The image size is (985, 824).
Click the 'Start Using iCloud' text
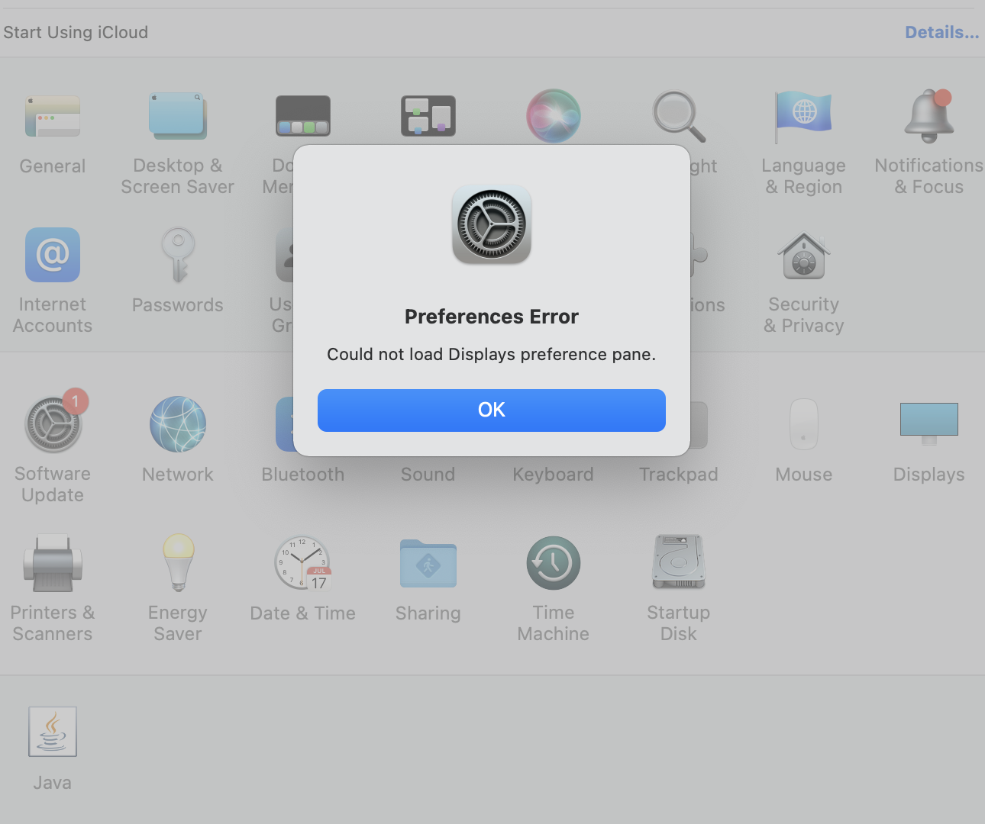tap(76, 32)
